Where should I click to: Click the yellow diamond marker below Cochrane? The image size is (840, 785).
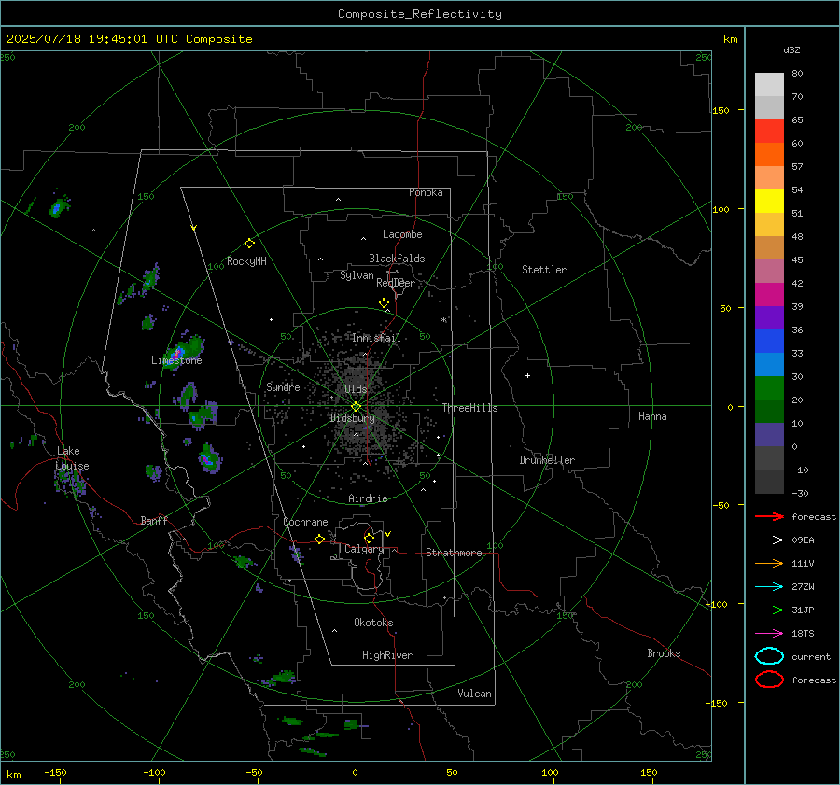[x=320, y=539]
